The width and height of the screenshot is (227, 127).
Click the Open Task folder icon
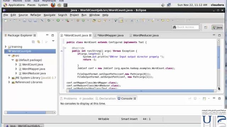99,20
